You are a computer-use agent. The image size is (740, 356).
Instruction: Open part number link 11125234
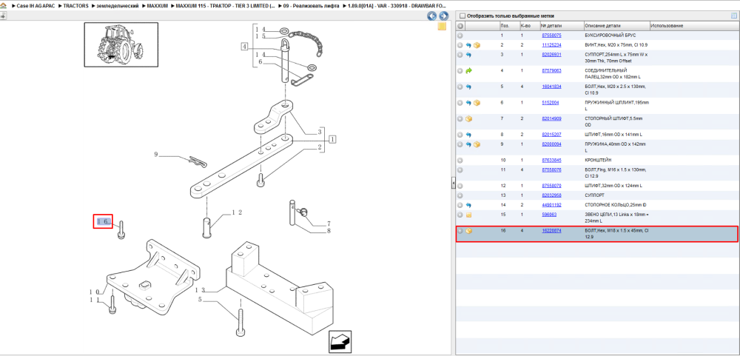551,45
